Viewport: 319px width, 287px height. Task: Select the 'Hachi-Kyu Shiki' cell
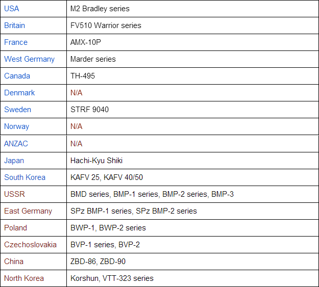click(x=192, y=161)
